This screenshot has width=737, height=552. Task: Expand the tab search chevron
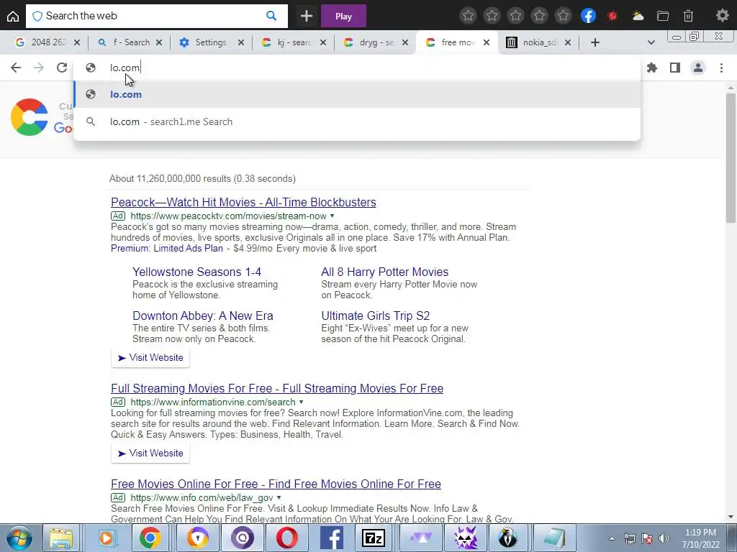pyautogui.click(x=651, y=42)
